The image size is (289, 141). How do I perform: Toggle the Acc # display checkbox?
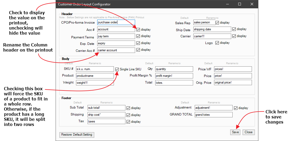[138, 30]
